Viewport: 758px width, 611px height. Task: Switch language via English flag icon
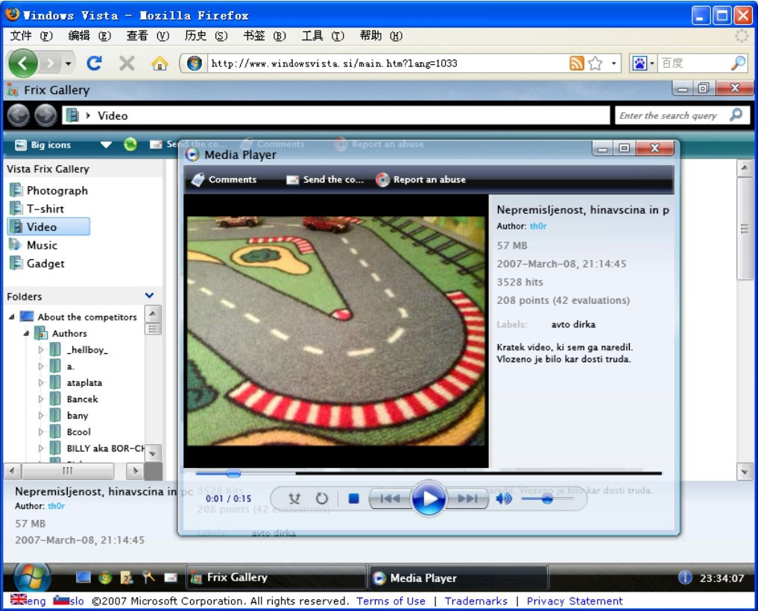pyautogui.click(x=19, y=599)
